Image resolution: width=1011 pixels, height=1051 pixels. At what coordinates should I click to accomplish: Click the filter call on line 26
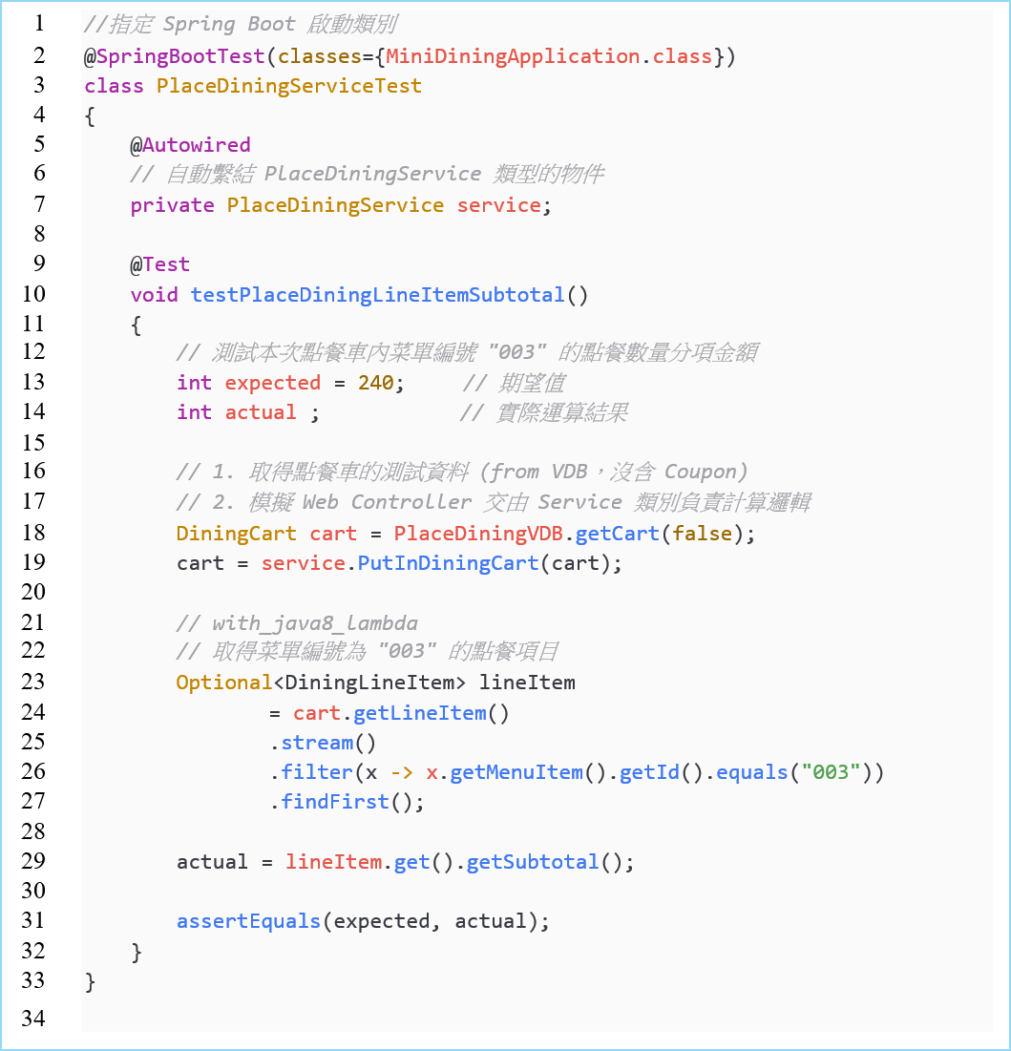(317, 772)
